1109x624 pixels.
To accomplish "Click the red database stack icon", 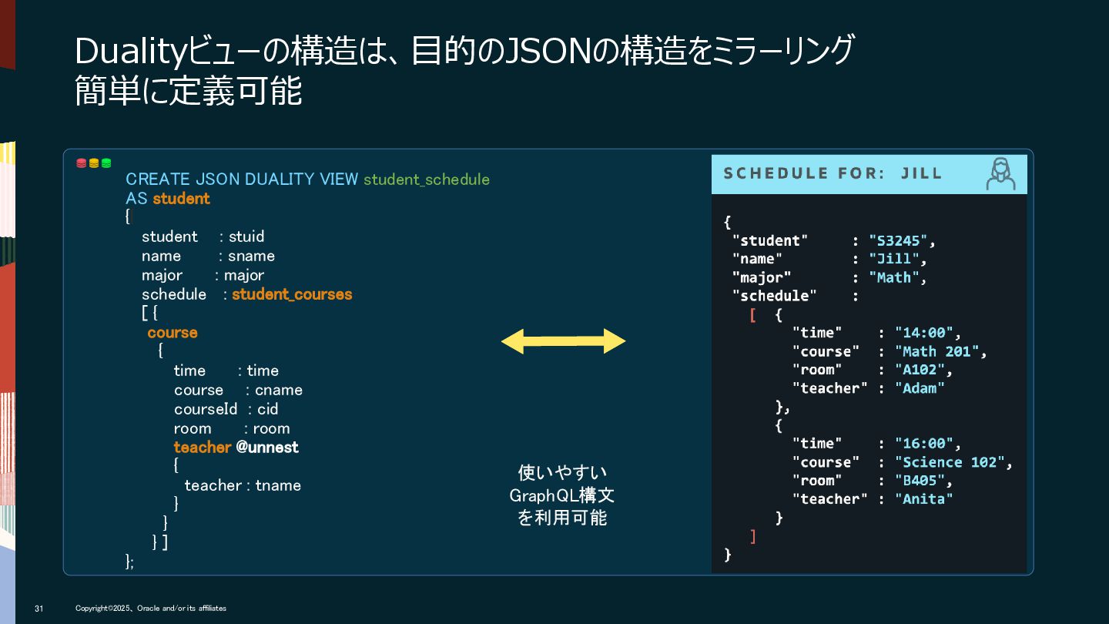I will click(81, 163).
